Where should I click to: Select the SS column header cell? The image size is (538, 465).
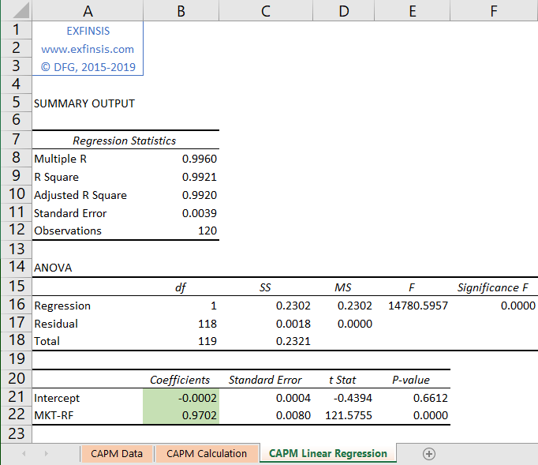(266, 287)
